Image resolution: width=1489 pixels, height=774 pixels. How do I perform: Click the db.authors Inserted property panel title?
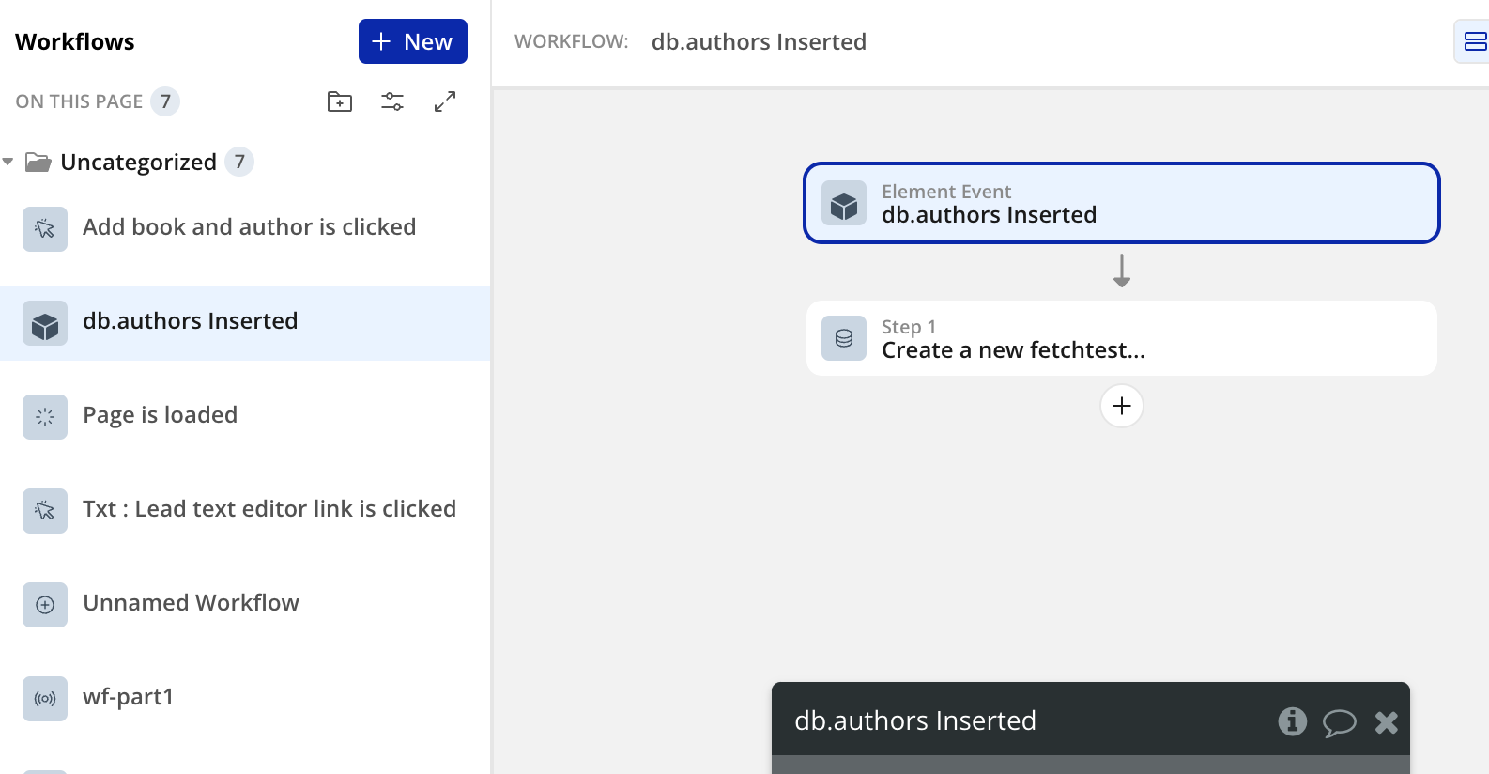pos(915,720)
